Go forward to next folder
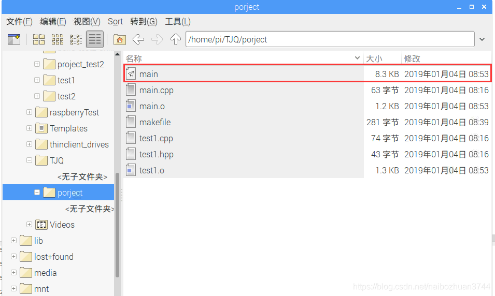495x296 pixels. click(x=157, y=39)
